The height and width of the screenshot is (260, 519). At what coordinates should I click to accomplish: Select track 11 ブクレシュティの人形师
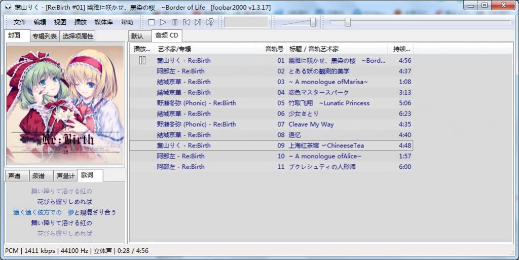pyautogui.click(x=271, y=166)
